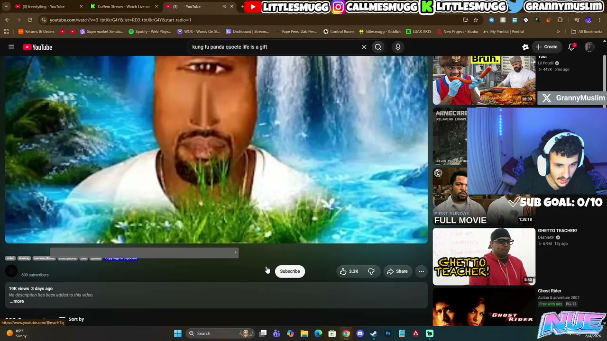This screenshot has height=341, width=607.
Task: Open the New Project Studio bookmark
Action: (x=457, y=32)
